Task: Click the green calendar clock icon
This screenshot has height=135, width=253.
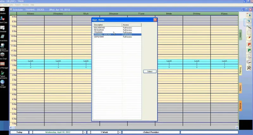Action: click(249, 51)
